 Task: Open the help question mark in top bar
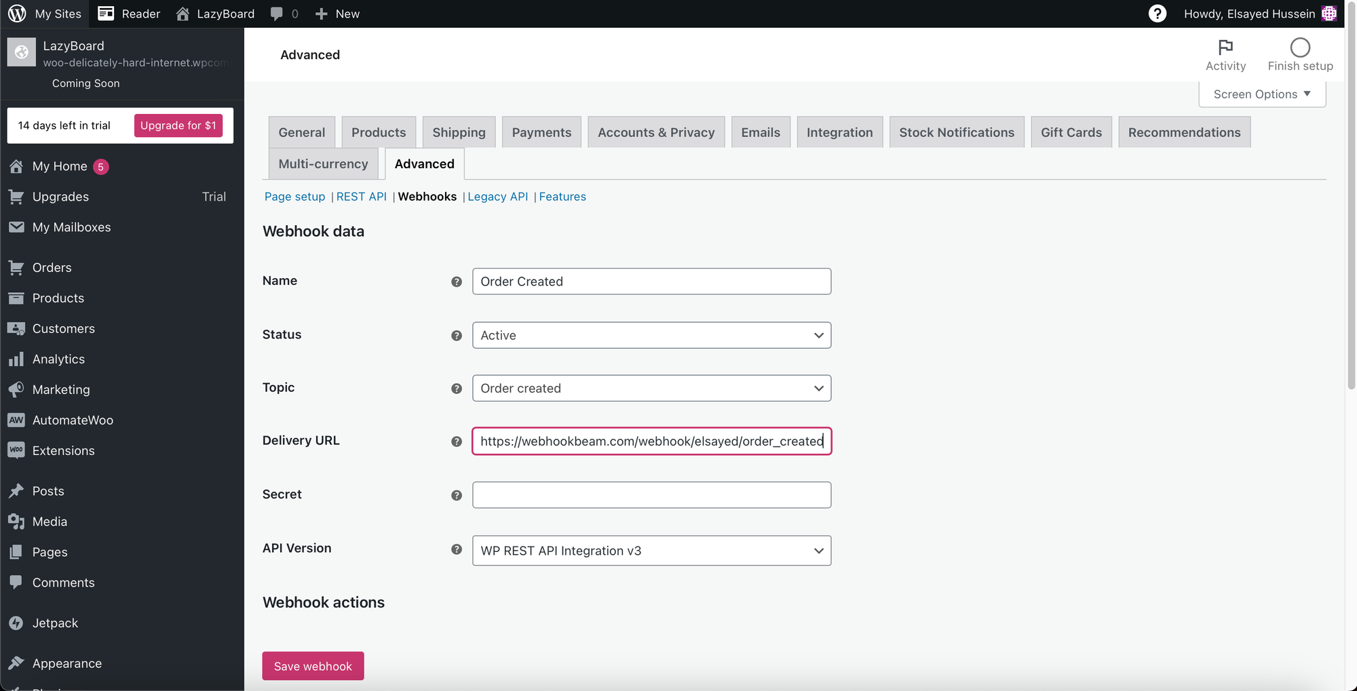pyautogui.click(x=1157, y=14)
